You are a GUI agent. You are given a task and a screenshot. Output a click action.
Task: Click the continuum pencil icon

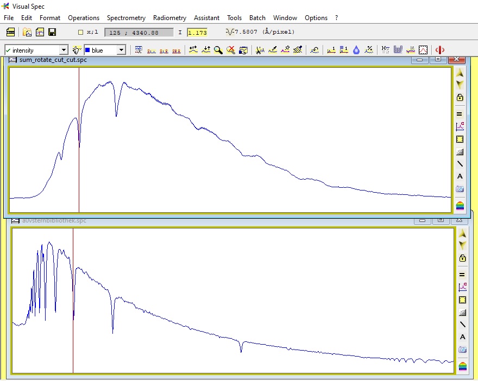273,50
